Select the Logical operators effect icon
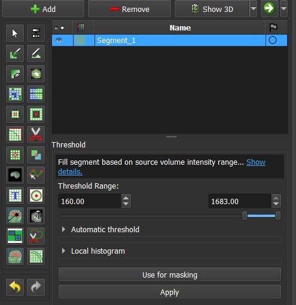 [x=36, y=155]
